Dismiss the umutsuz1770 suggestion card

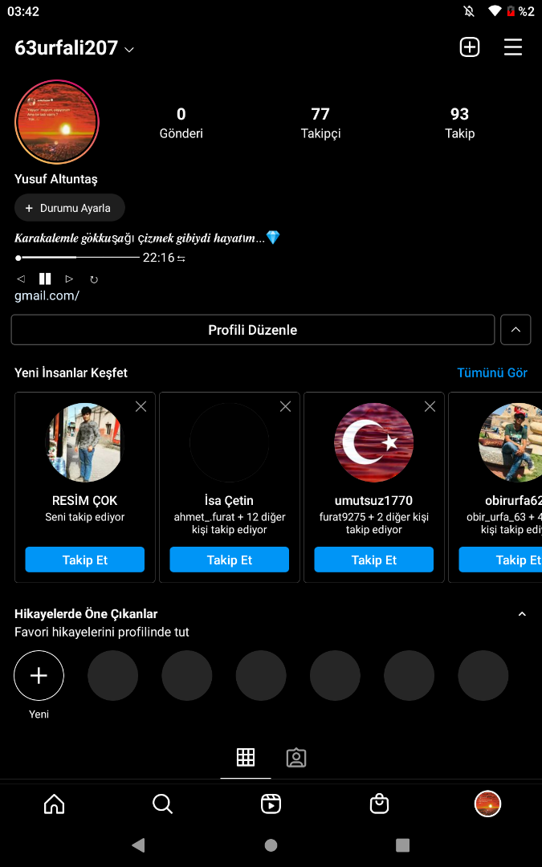click(x=430, y=407)
